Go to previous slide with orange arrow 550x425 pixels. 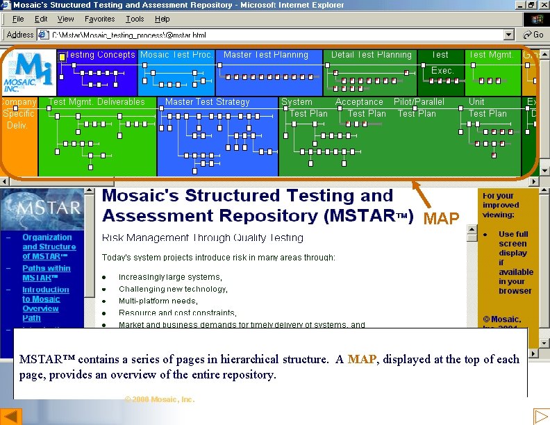pos(11,417)
